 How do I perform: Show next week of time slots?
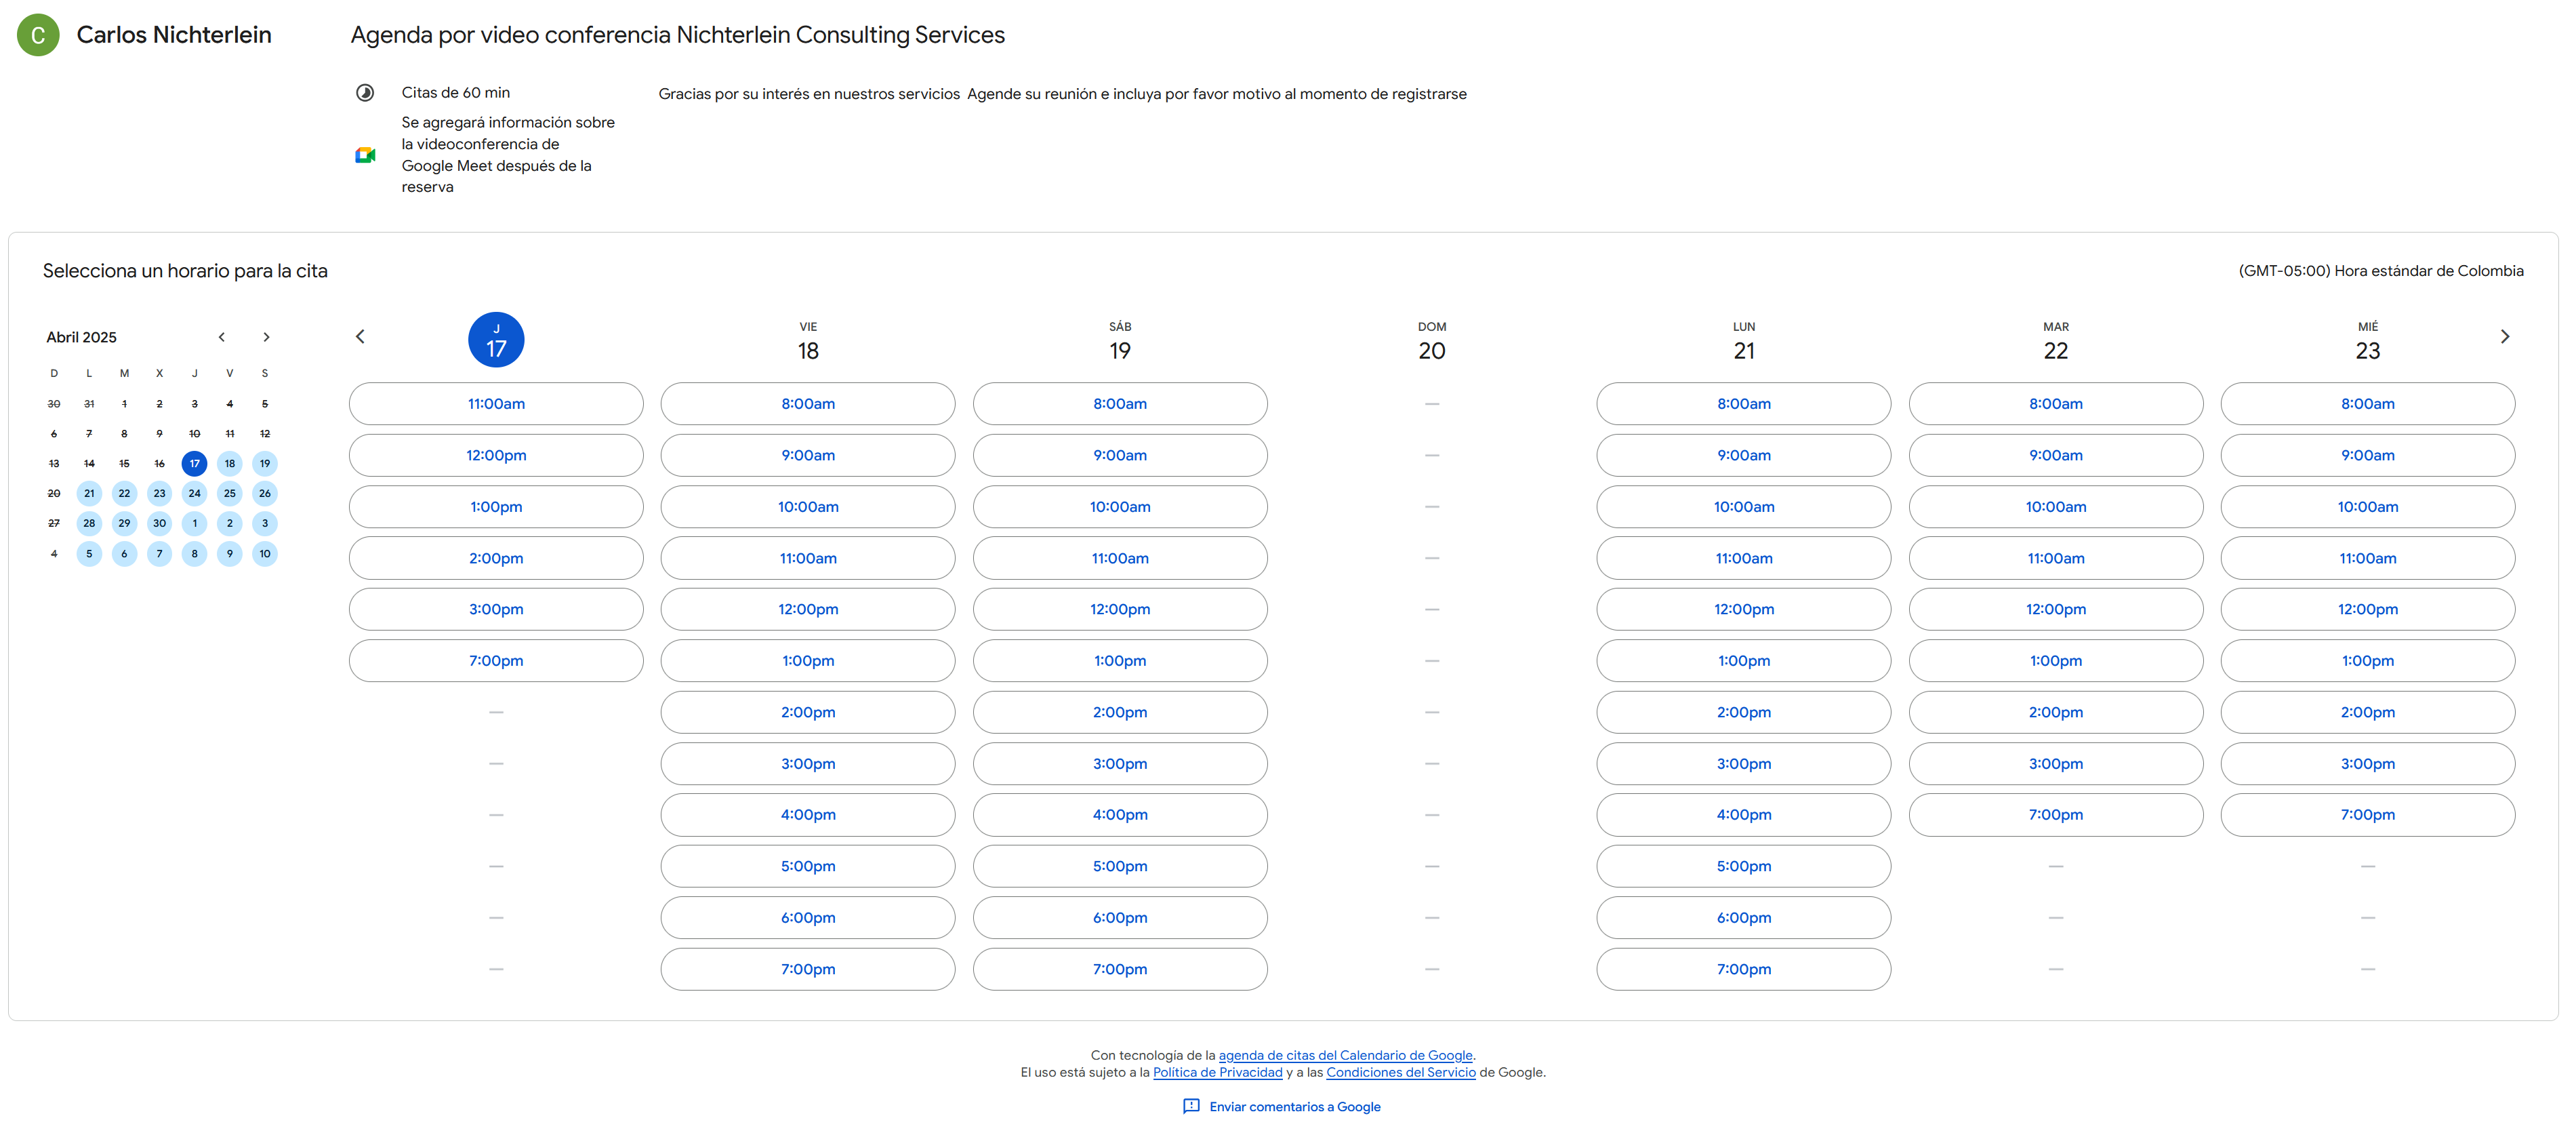click(x=2504, y=337)
